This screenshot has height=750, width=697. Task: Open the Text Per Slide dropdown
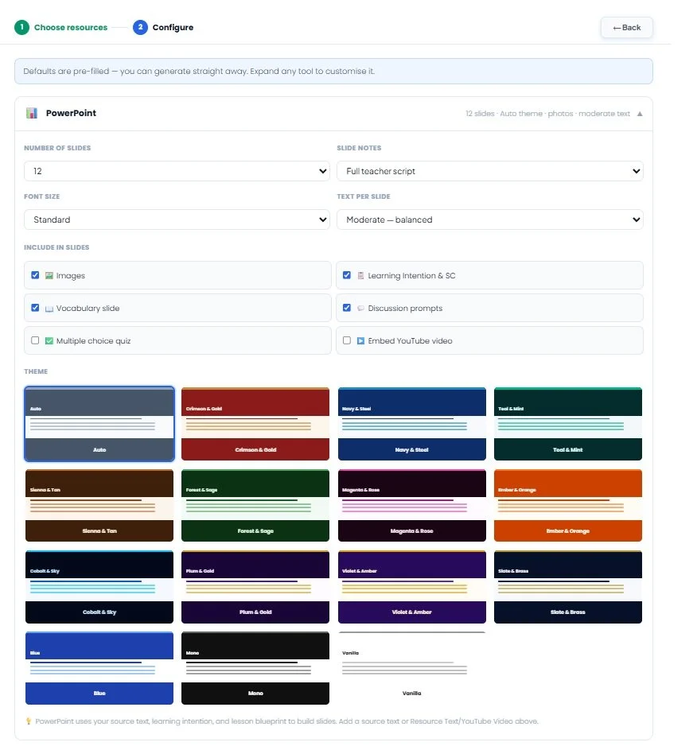(490, 220)
